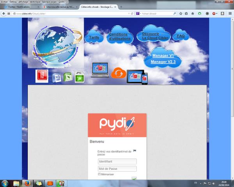Open Conditions d'utilisations link
This screenshot has height=187, width=234.
click(x=120, y=36)
